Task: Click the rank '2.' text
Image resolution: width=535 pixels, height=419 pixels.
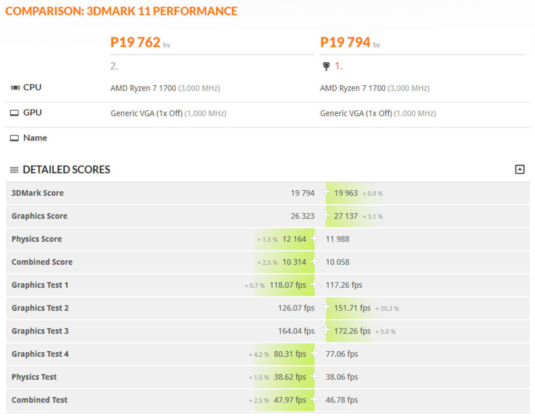Action: pyautogui.click(x=114, y=66)
